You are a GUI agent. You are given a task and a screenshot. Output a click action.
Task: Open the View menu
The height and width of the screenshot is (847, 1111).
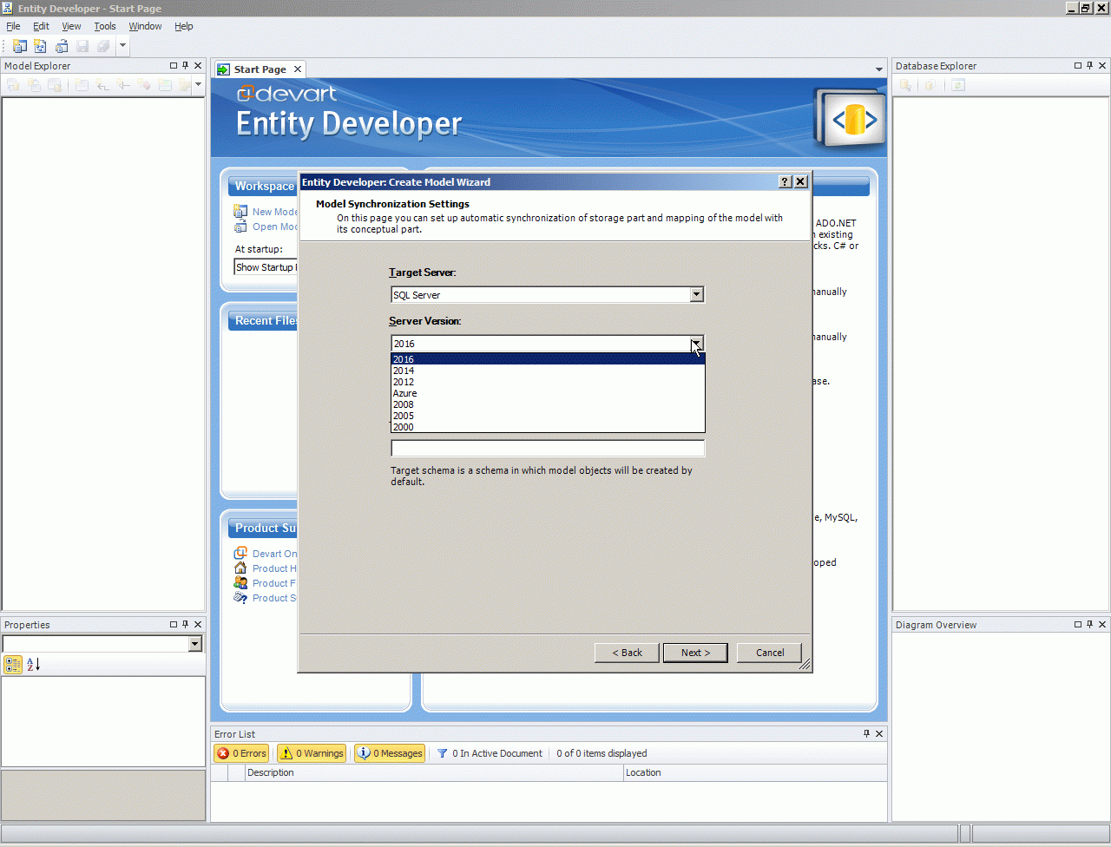(x=71, y=26)
